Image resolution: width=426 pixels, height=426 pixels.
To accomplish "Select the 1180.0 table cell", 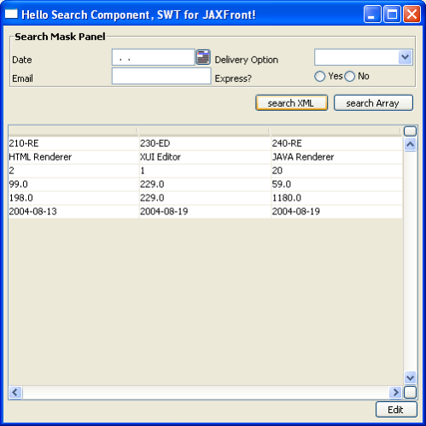I will click(x=336, y=198).
